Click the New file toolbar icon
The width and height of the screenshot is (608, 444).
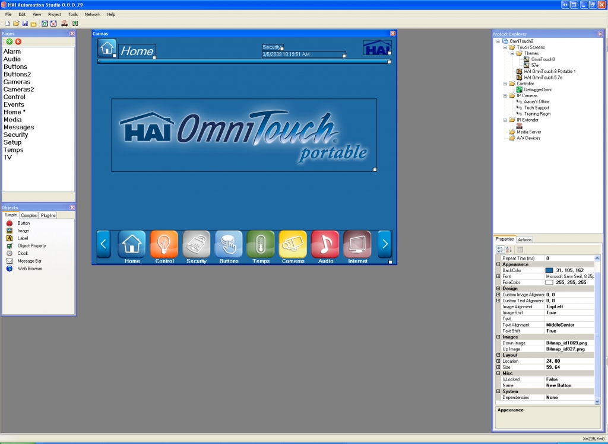(7, 24)
